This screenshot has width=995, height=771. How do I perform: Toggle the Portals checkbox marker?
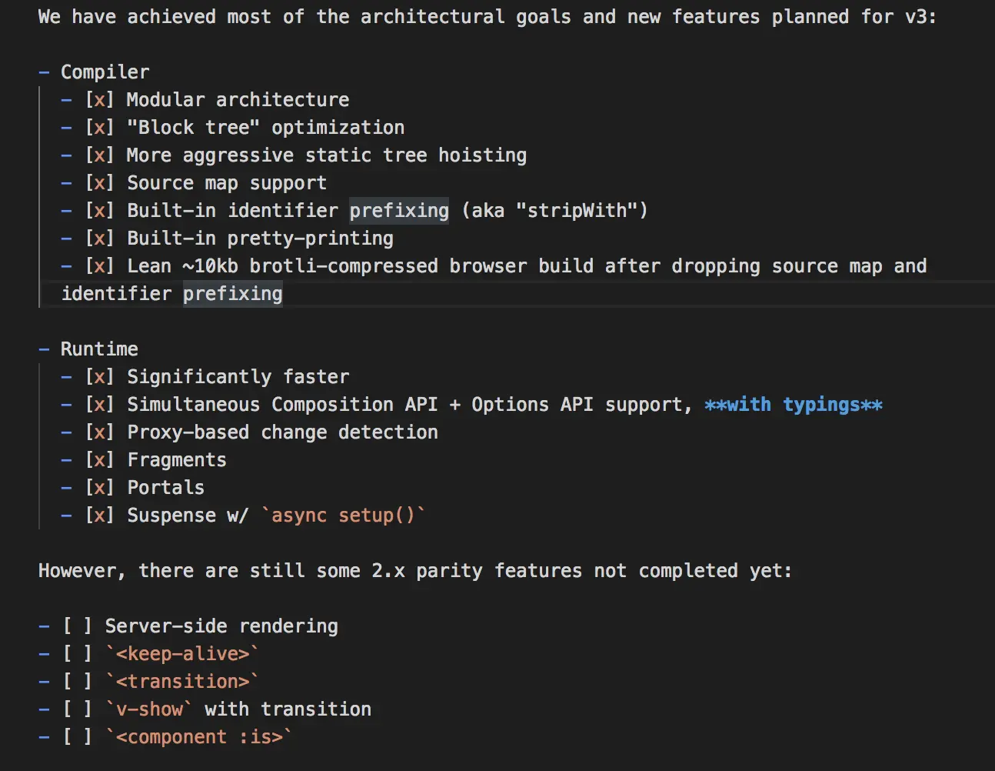click(x=99, y=488)
